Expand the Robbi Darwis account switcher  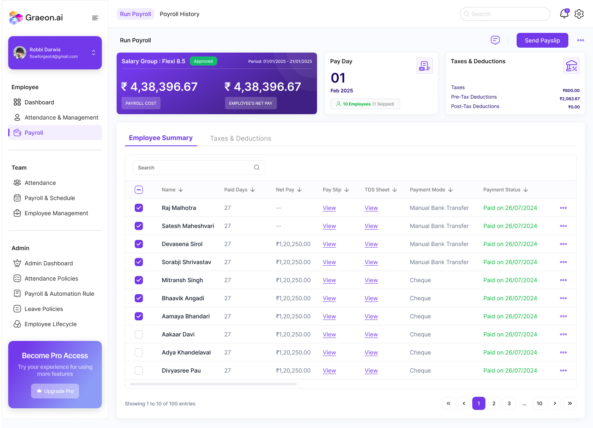click(94, 53)
